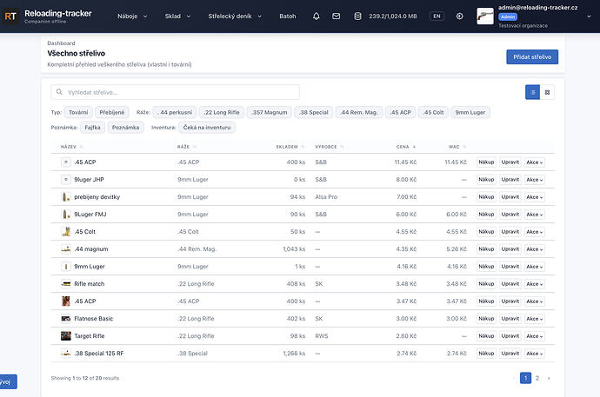The width and height of the screenshot is (600, 397).
Task: Click the .45 Colt row ammo icon
Action: pos(66,232)
